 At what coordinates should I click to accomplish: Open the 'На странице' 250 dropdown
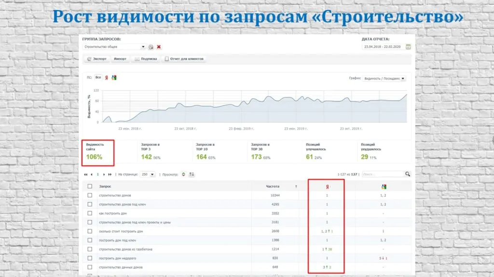point(148,174)
